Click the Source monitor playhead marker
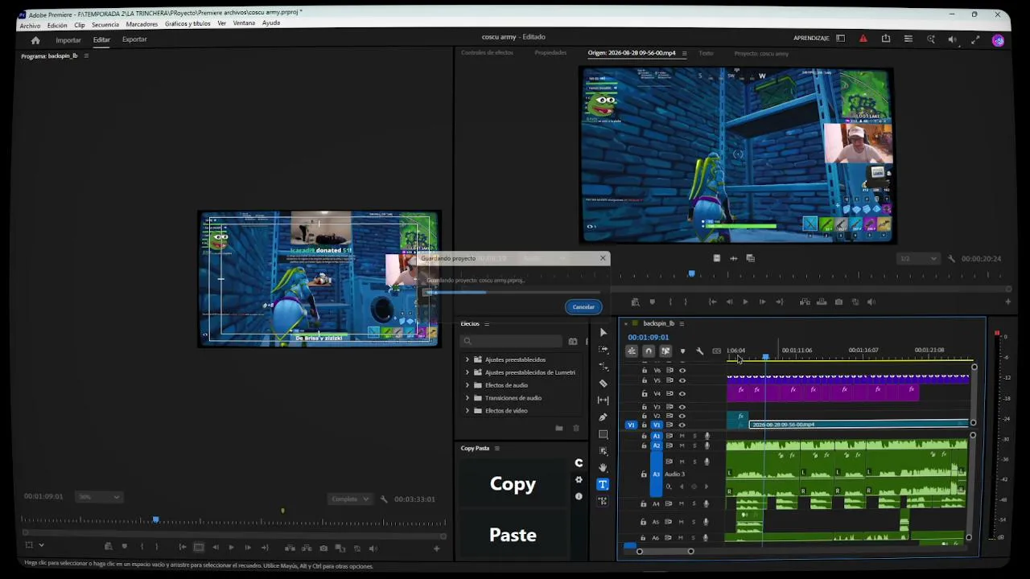 (x=691, y=274)
